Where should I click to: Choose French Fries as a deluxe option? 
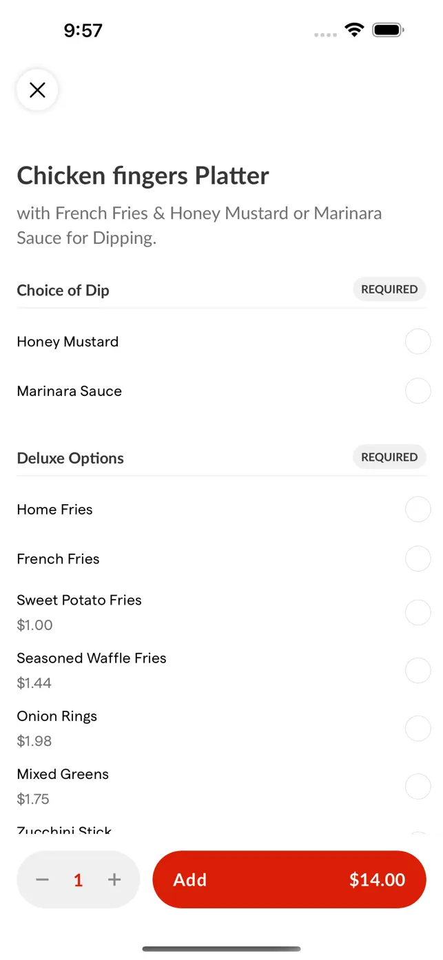(x=418, y=559)
